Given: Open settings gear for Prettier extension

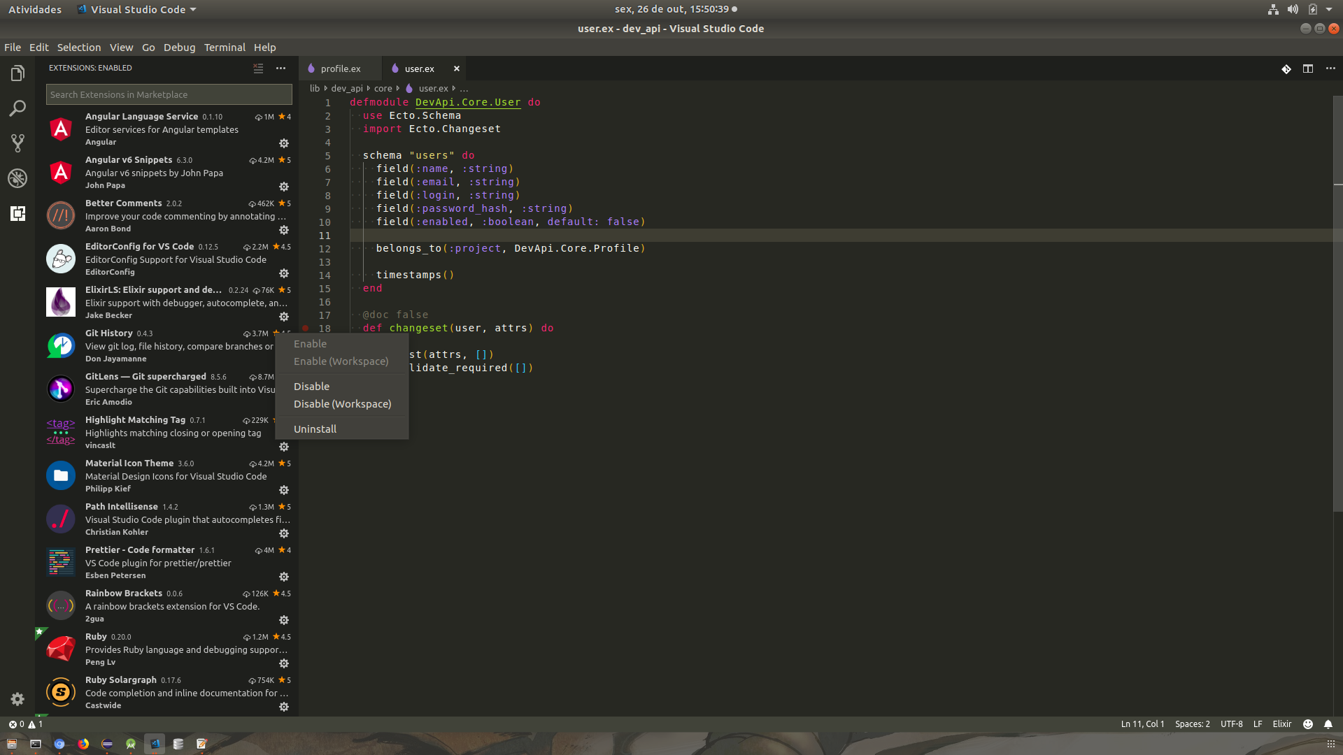Looking at the screenshot, I should point(284,577).
